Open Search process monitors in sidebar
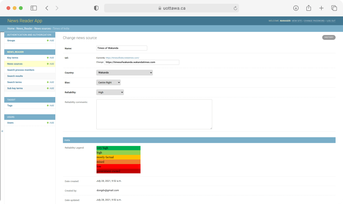 [21, 70]
